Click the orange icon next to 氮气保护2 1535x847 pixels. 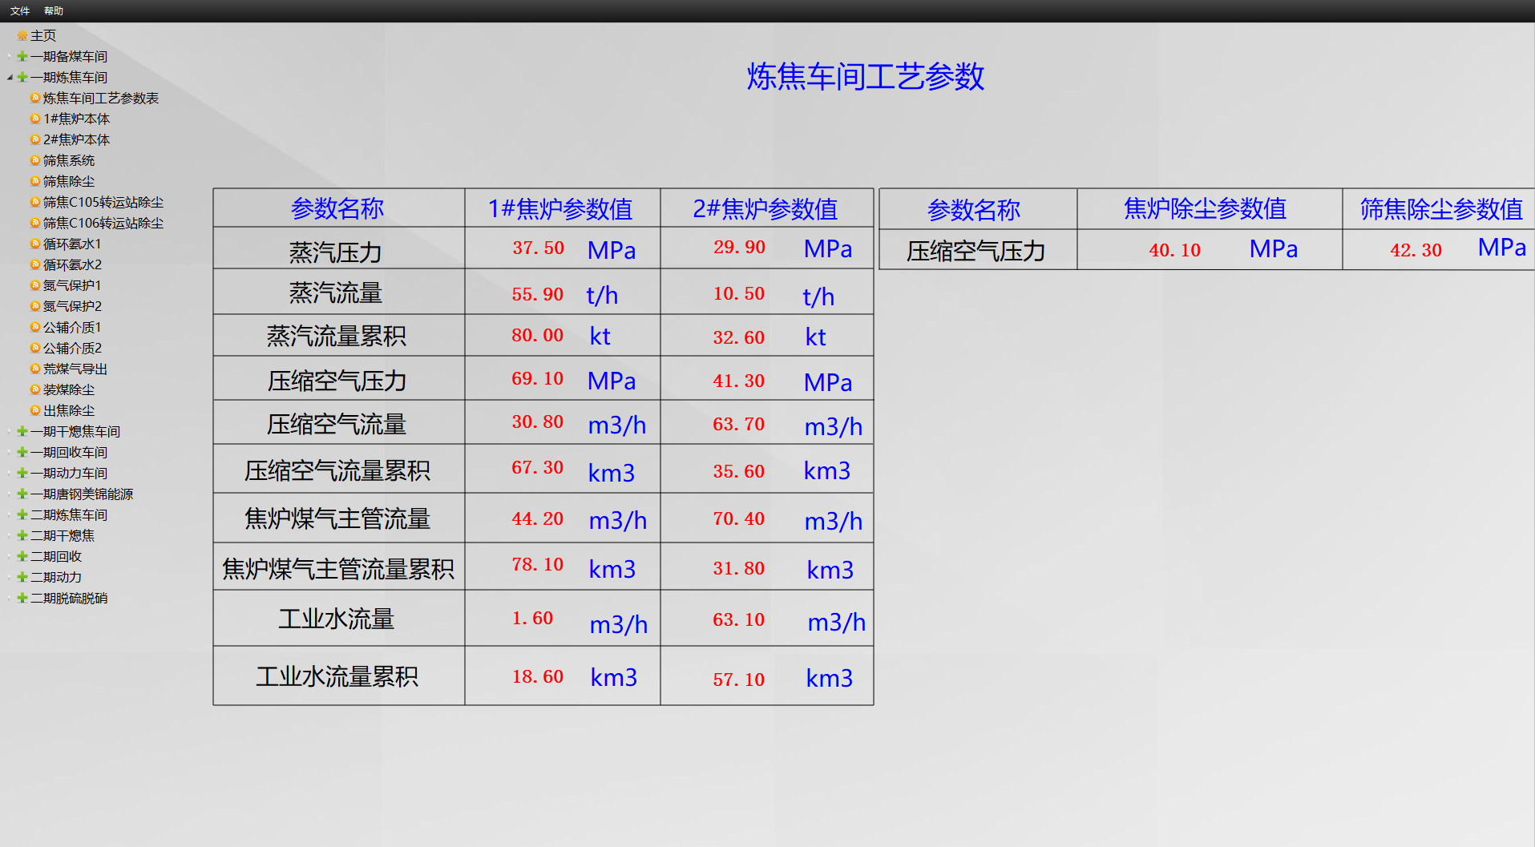(35, 306)
